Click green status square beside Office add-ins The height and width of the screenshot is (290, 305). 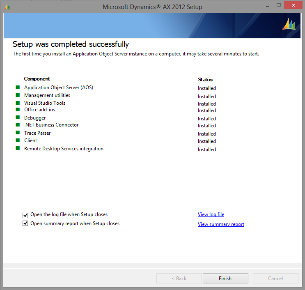coord(18,109)
